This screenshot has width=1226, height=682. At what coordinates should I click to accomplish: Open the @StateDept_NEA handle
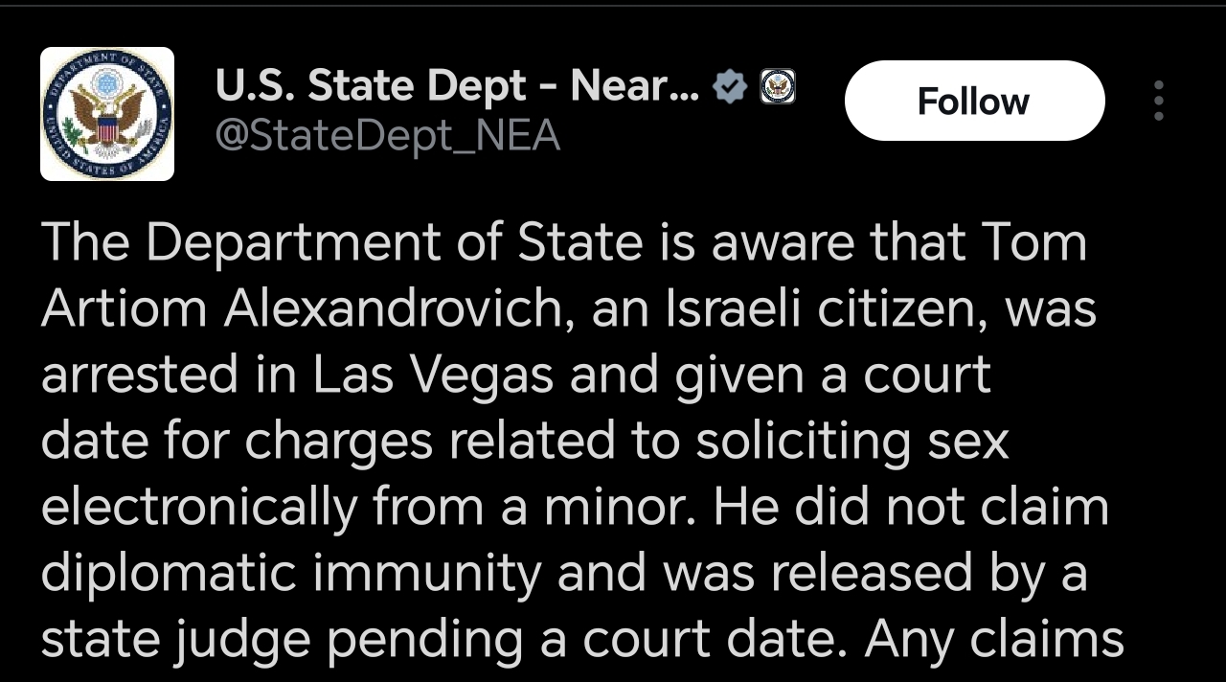tap(387, 136)
